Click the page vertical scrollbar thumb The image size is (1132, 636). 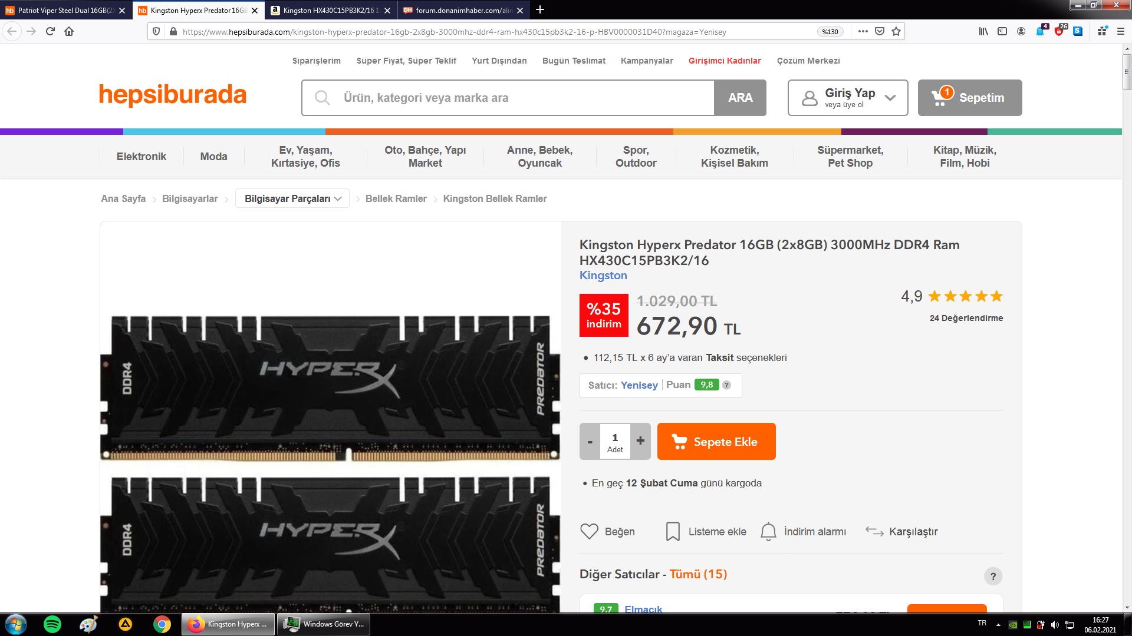[x=1127, y=72]
